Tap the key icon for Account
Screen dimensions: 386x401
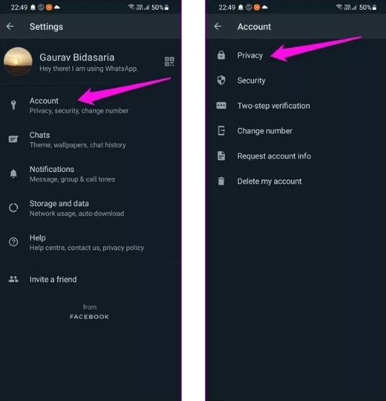click(x=13, y=105)
